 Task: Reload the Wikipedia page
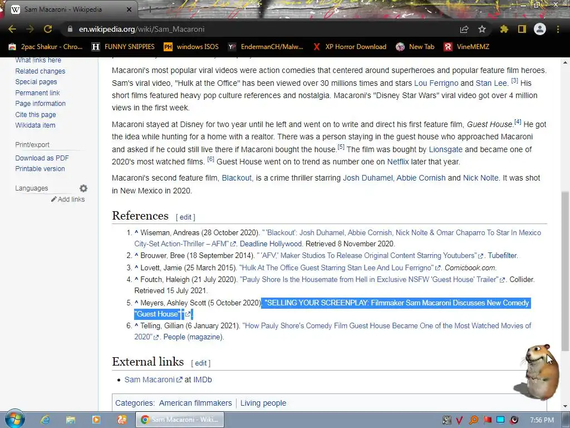pos(48,29)
